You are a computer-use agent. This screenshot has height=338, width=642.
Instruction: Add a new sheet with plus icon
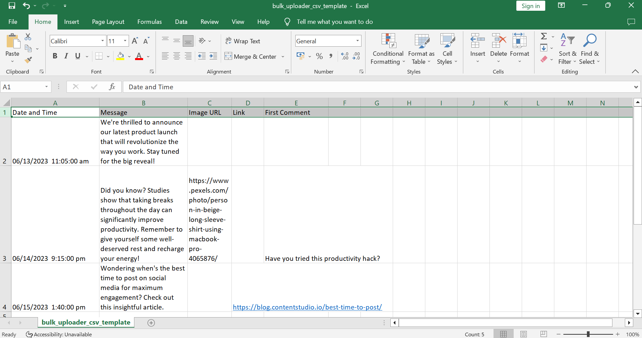click(x=151, y=323)
